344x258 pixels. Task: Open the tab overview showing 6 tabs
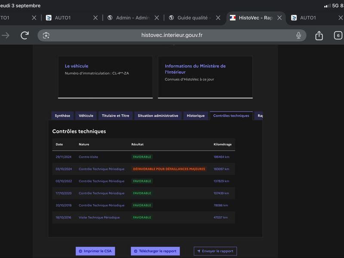tap(338, 35)
